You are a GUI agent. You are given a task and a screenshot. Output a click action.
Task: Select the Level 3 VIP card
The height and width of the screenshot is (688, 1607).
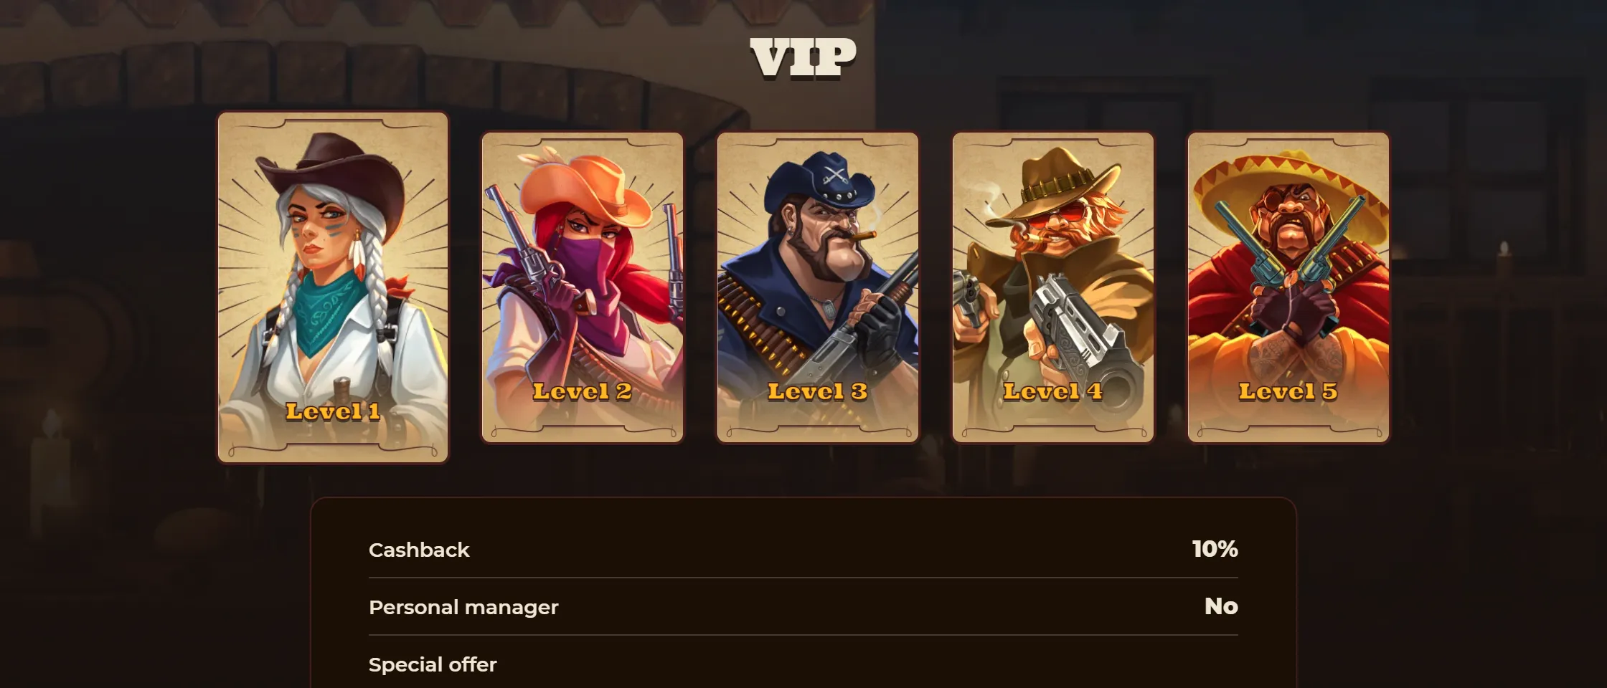(818, 287)
